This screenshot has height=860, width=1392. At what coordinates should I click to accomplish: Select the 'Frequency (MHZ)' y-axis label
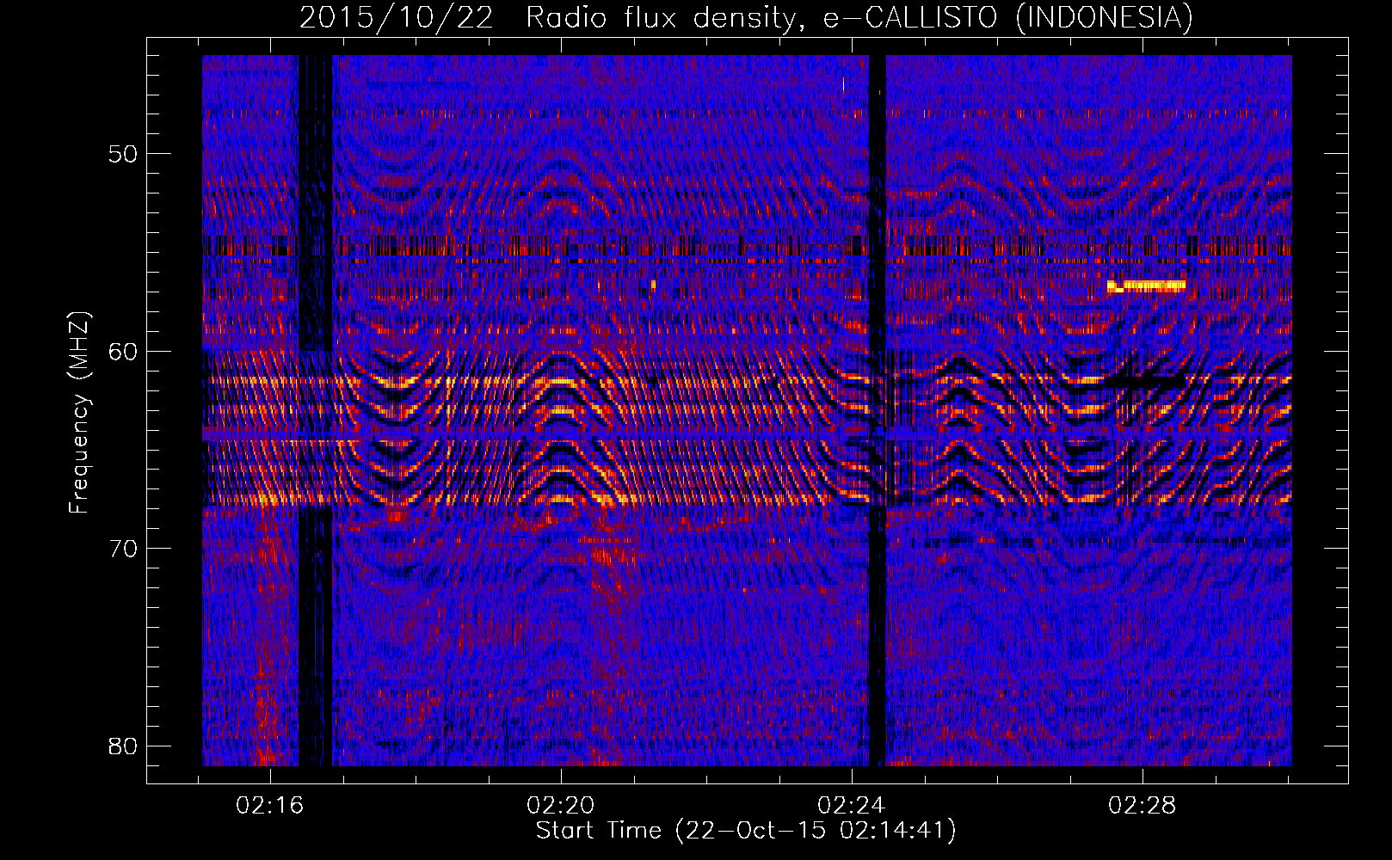(79, 413)
